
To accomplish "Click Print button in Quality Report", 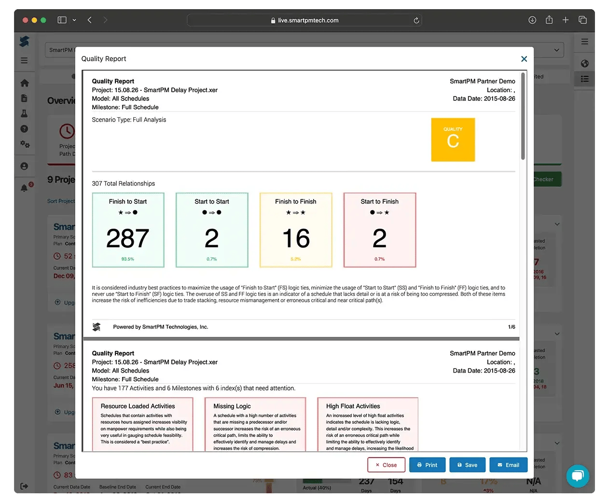I will [427, 465].
